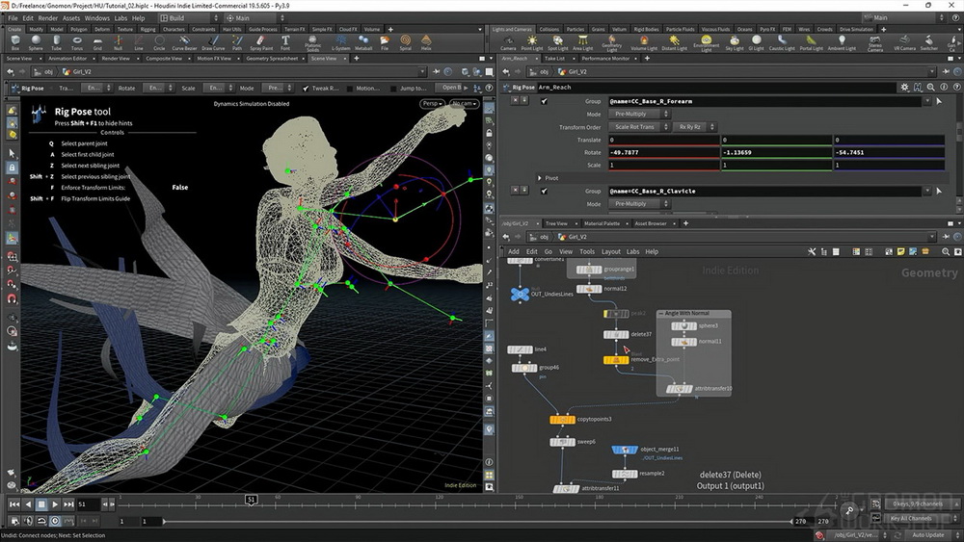Select the Curve Bezier tool
964x542 pixels.
184,42
